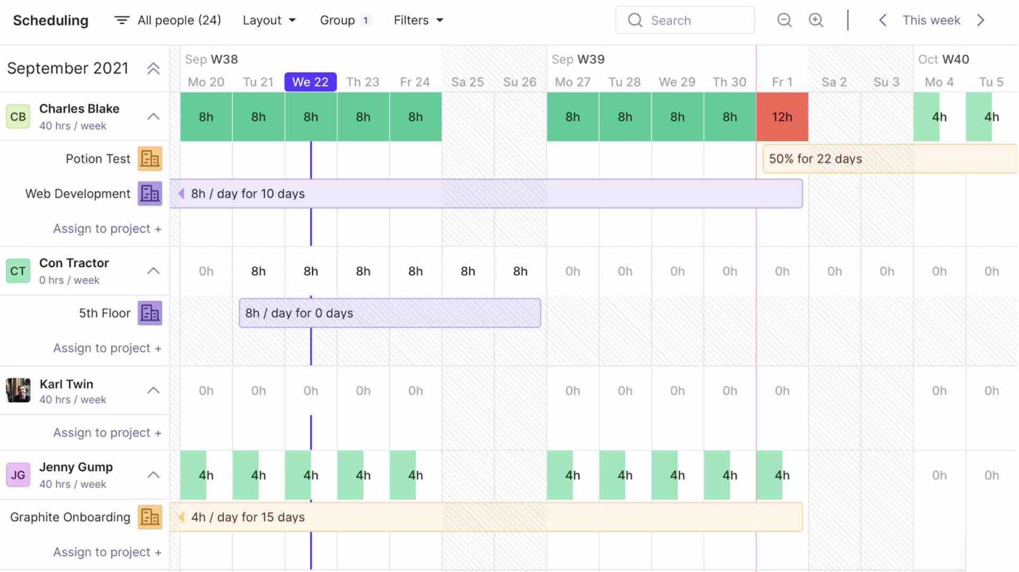Collapse the September 2021 sidebar header
This screenshot has width=1019, height=572.
155,68
